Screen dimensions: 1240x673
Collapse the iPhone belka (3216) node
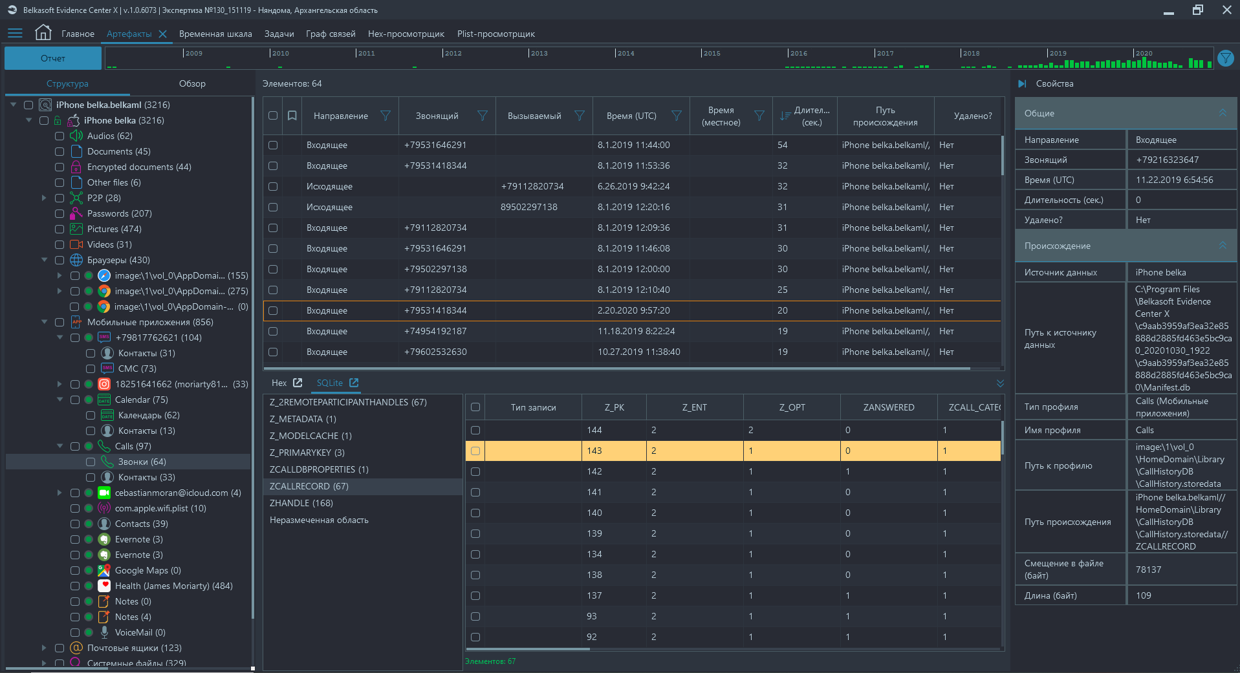[x=28, y=120]
